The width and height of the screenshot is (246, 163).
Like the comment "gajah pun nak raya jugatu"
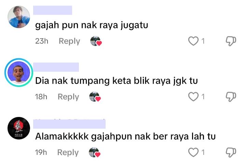click(x=193, y=41)
